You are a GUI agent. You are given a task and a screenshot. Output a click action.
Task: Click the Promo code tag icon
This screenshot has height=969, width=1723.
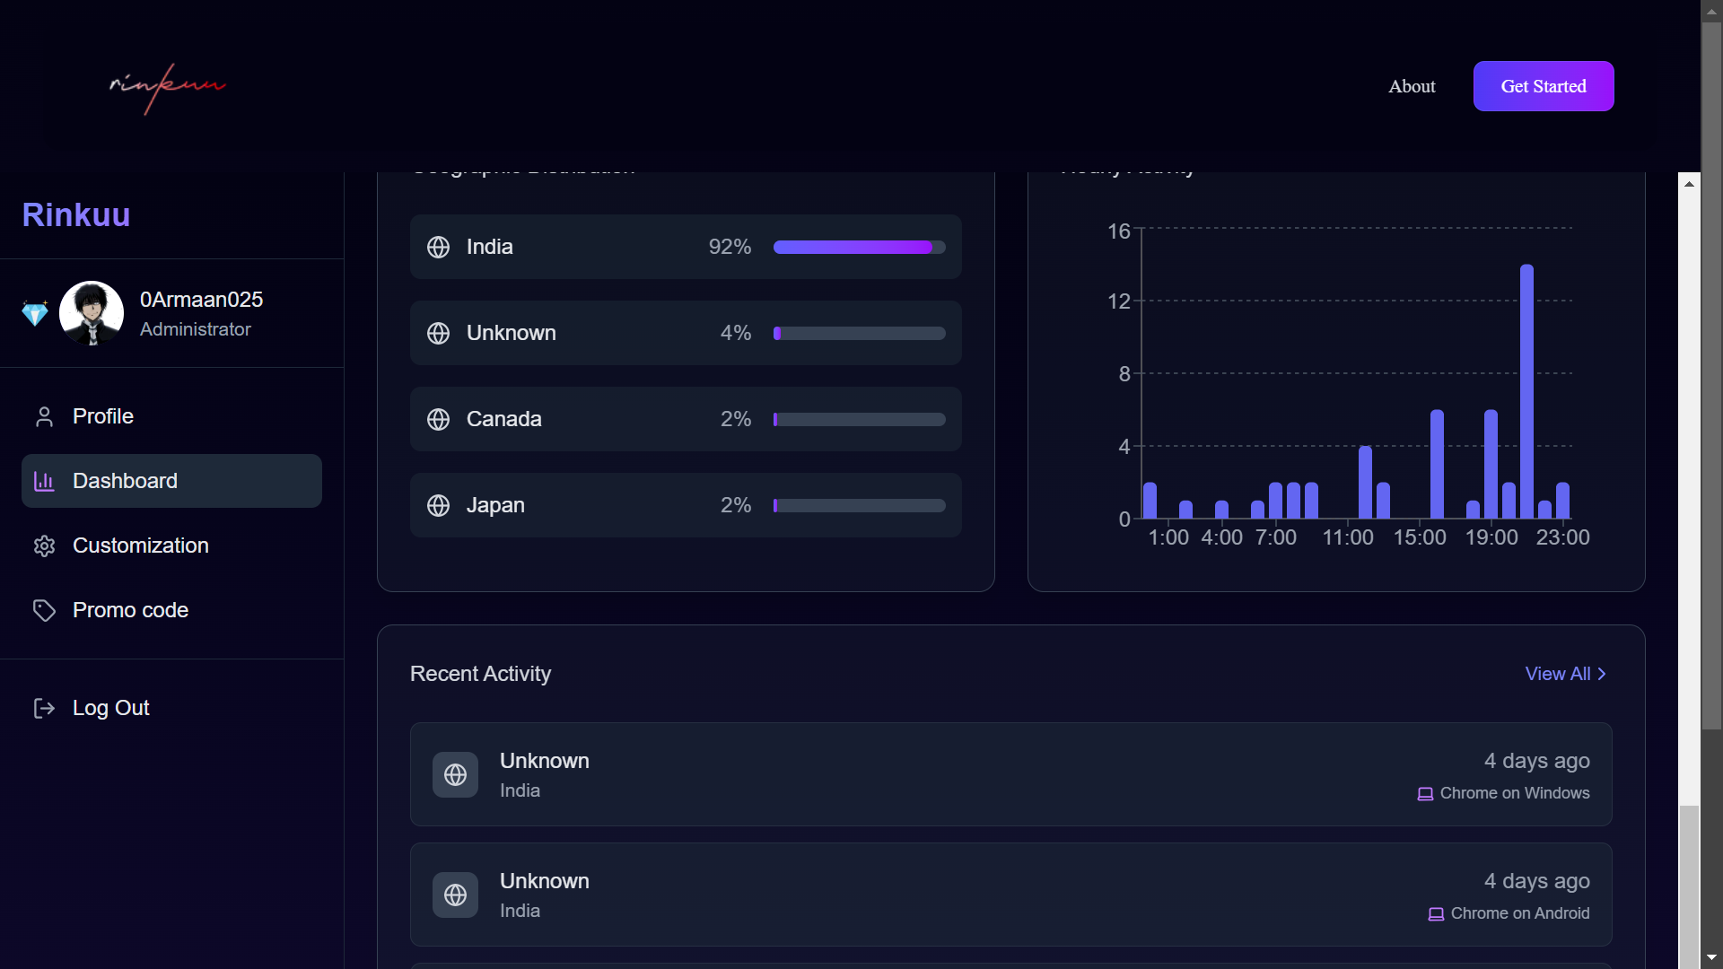click(x=44, y=610)
